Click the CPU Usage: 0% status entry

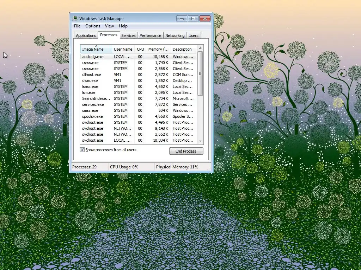point(124,167)
